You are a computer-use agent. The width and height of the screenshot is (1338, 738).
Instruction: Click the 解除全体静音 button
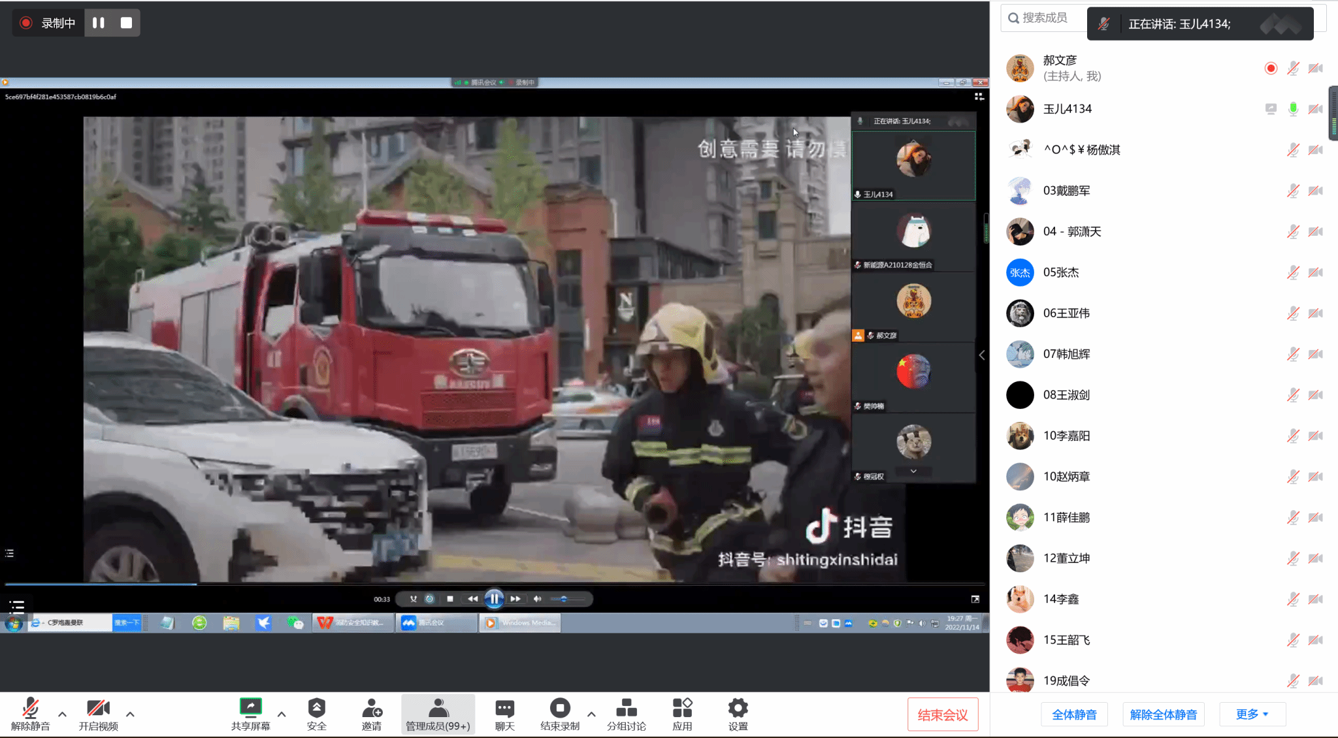coord(1163,714)
